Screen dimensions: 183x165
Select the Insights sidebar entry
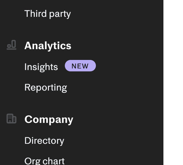41,67
